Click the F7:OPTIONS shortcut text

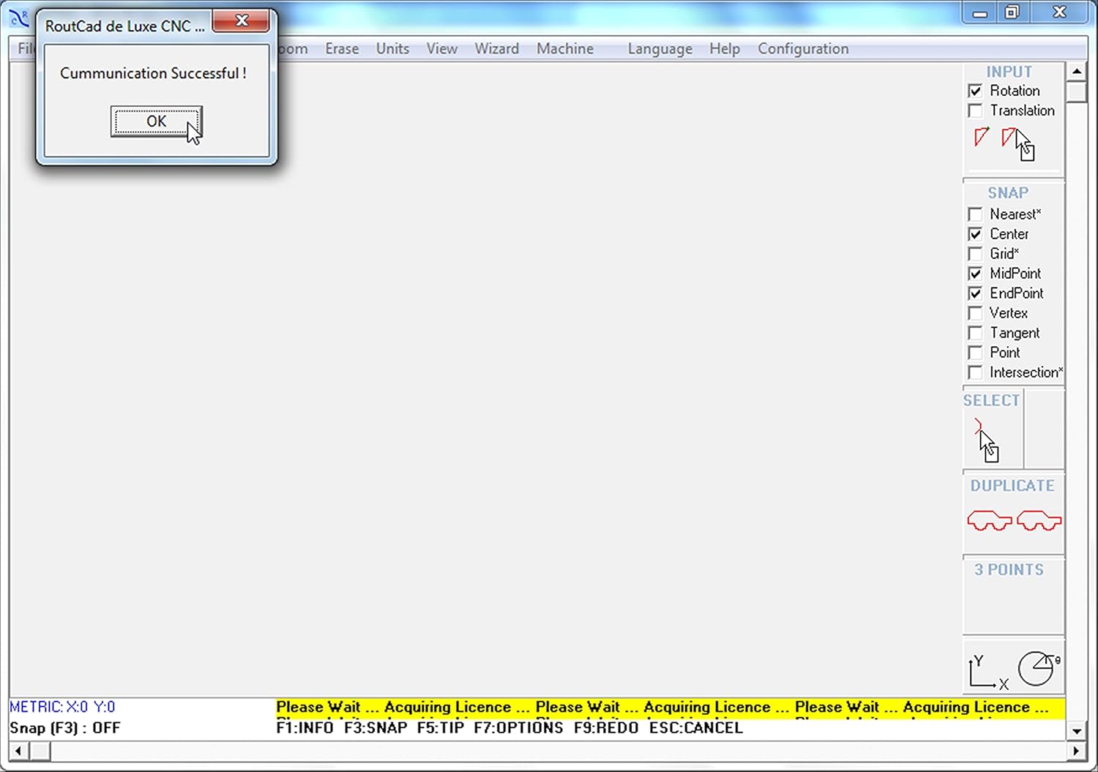518,728
